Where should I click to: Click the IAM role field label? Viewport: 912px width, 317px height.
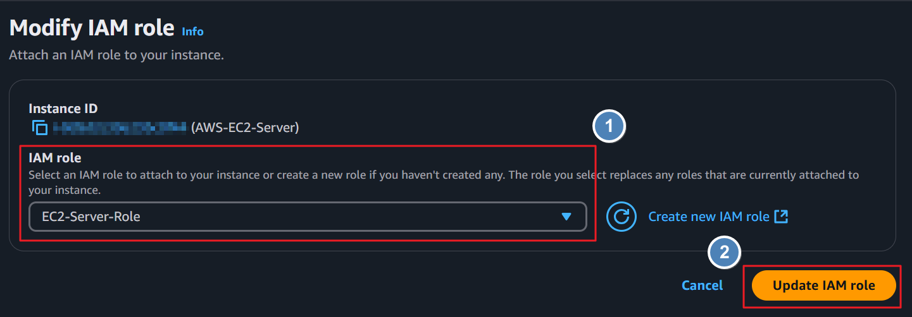coord(55,158)
